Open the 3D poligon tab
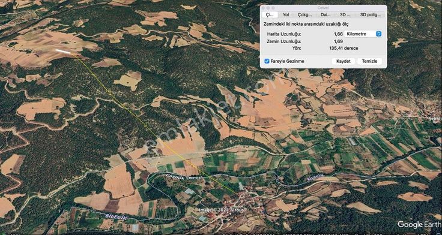This screenshot has width=442, height=235. click(x=371, y=14)
